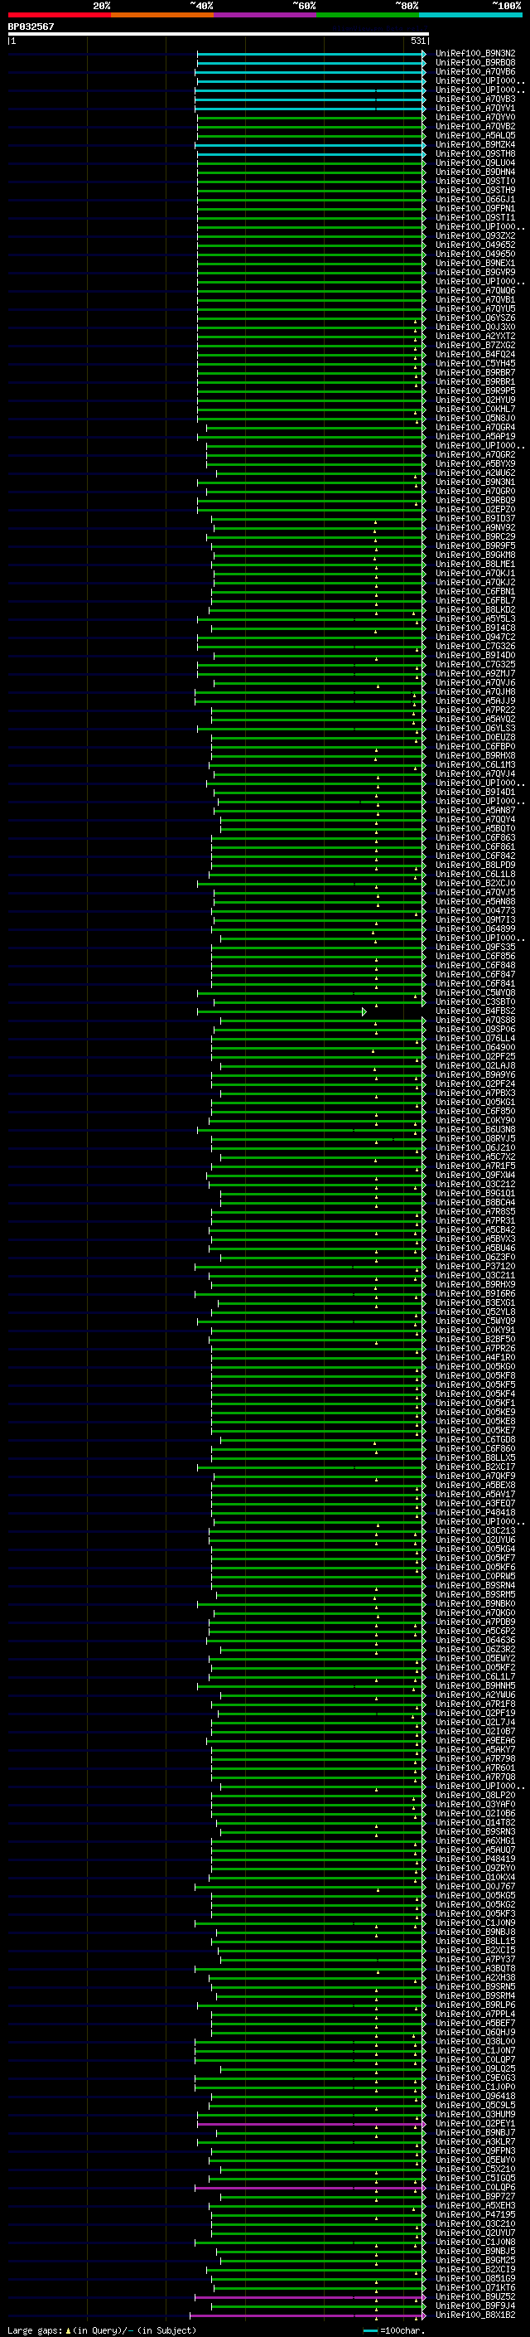Click the UniRef100_Q2PEY1 label
The image size is (530, 2337).
475,2124
